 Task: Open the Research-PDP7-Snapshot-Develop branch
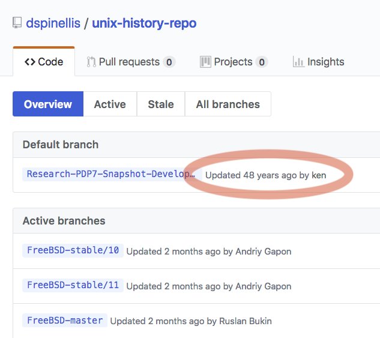pyautogui.click(x=111, y=174)
